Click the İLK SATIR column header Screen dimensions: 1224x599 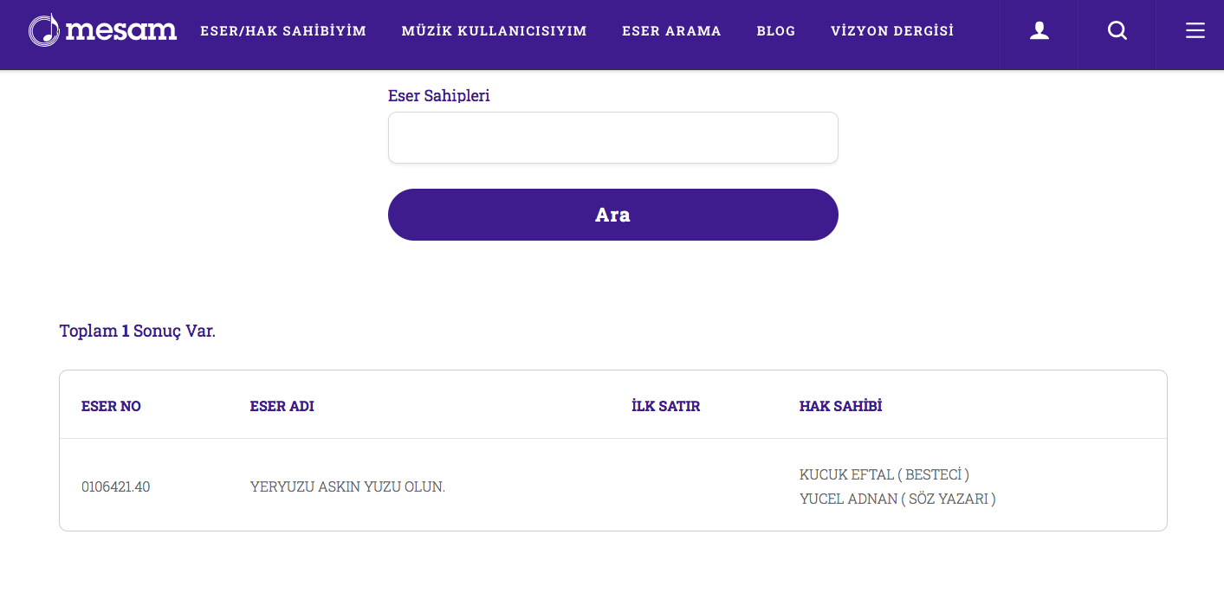[x=665, y=406]
